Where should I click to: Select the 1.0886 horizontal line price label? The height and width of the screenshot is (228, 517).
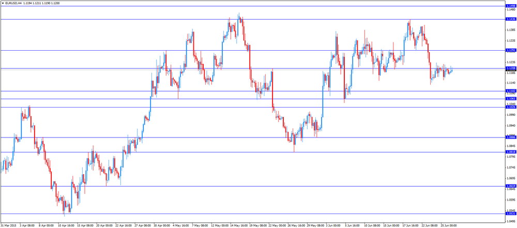click(510, 137)
